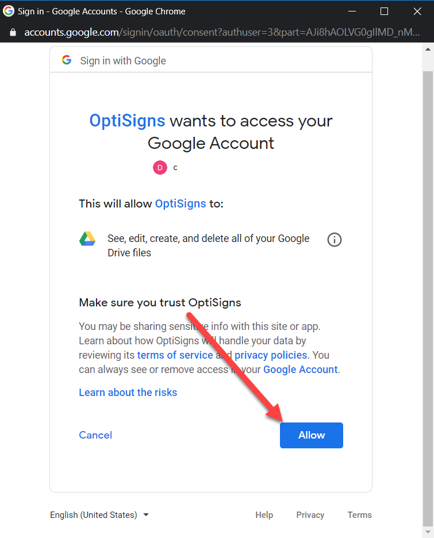Open the Privacy footer link
The image size is (434, 538).
pos(310,514)
